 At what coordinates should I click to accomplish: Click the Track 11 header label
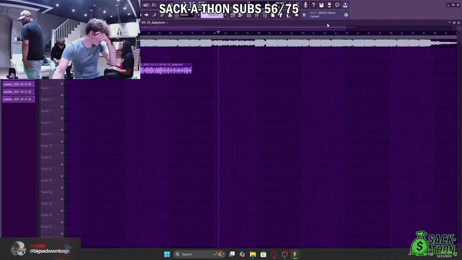[x=46, y=157]
